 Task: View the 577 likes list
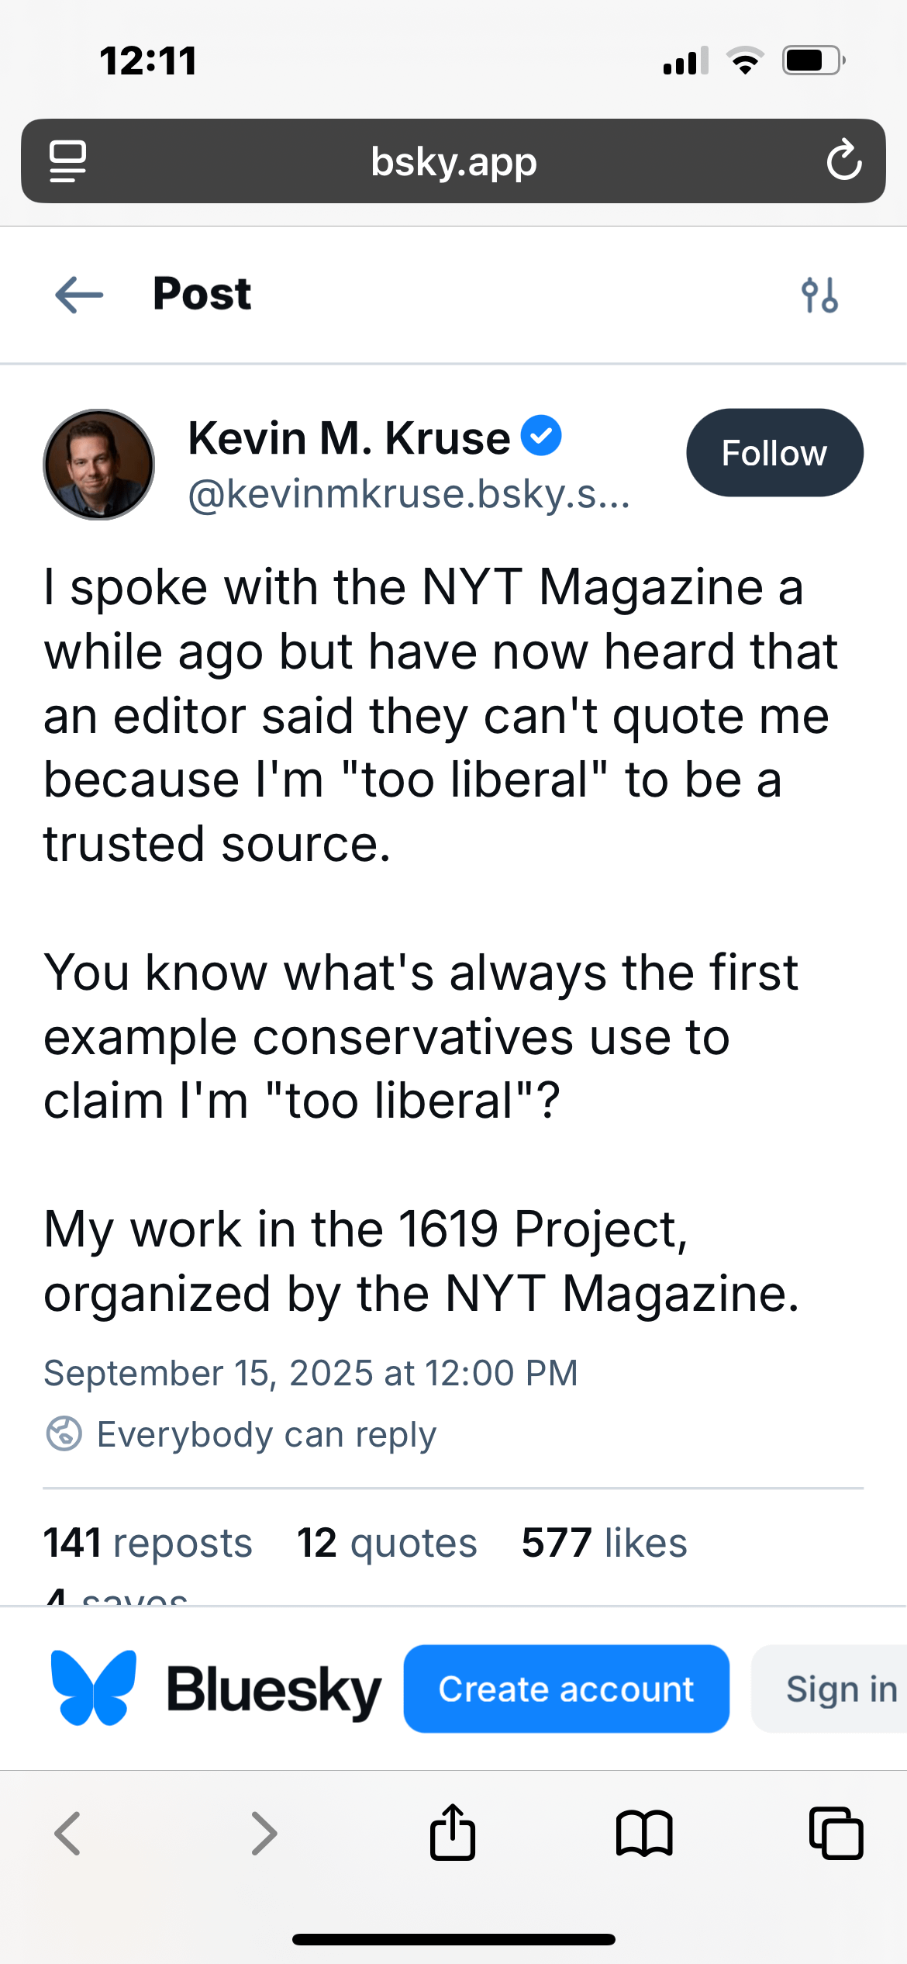604,1542
